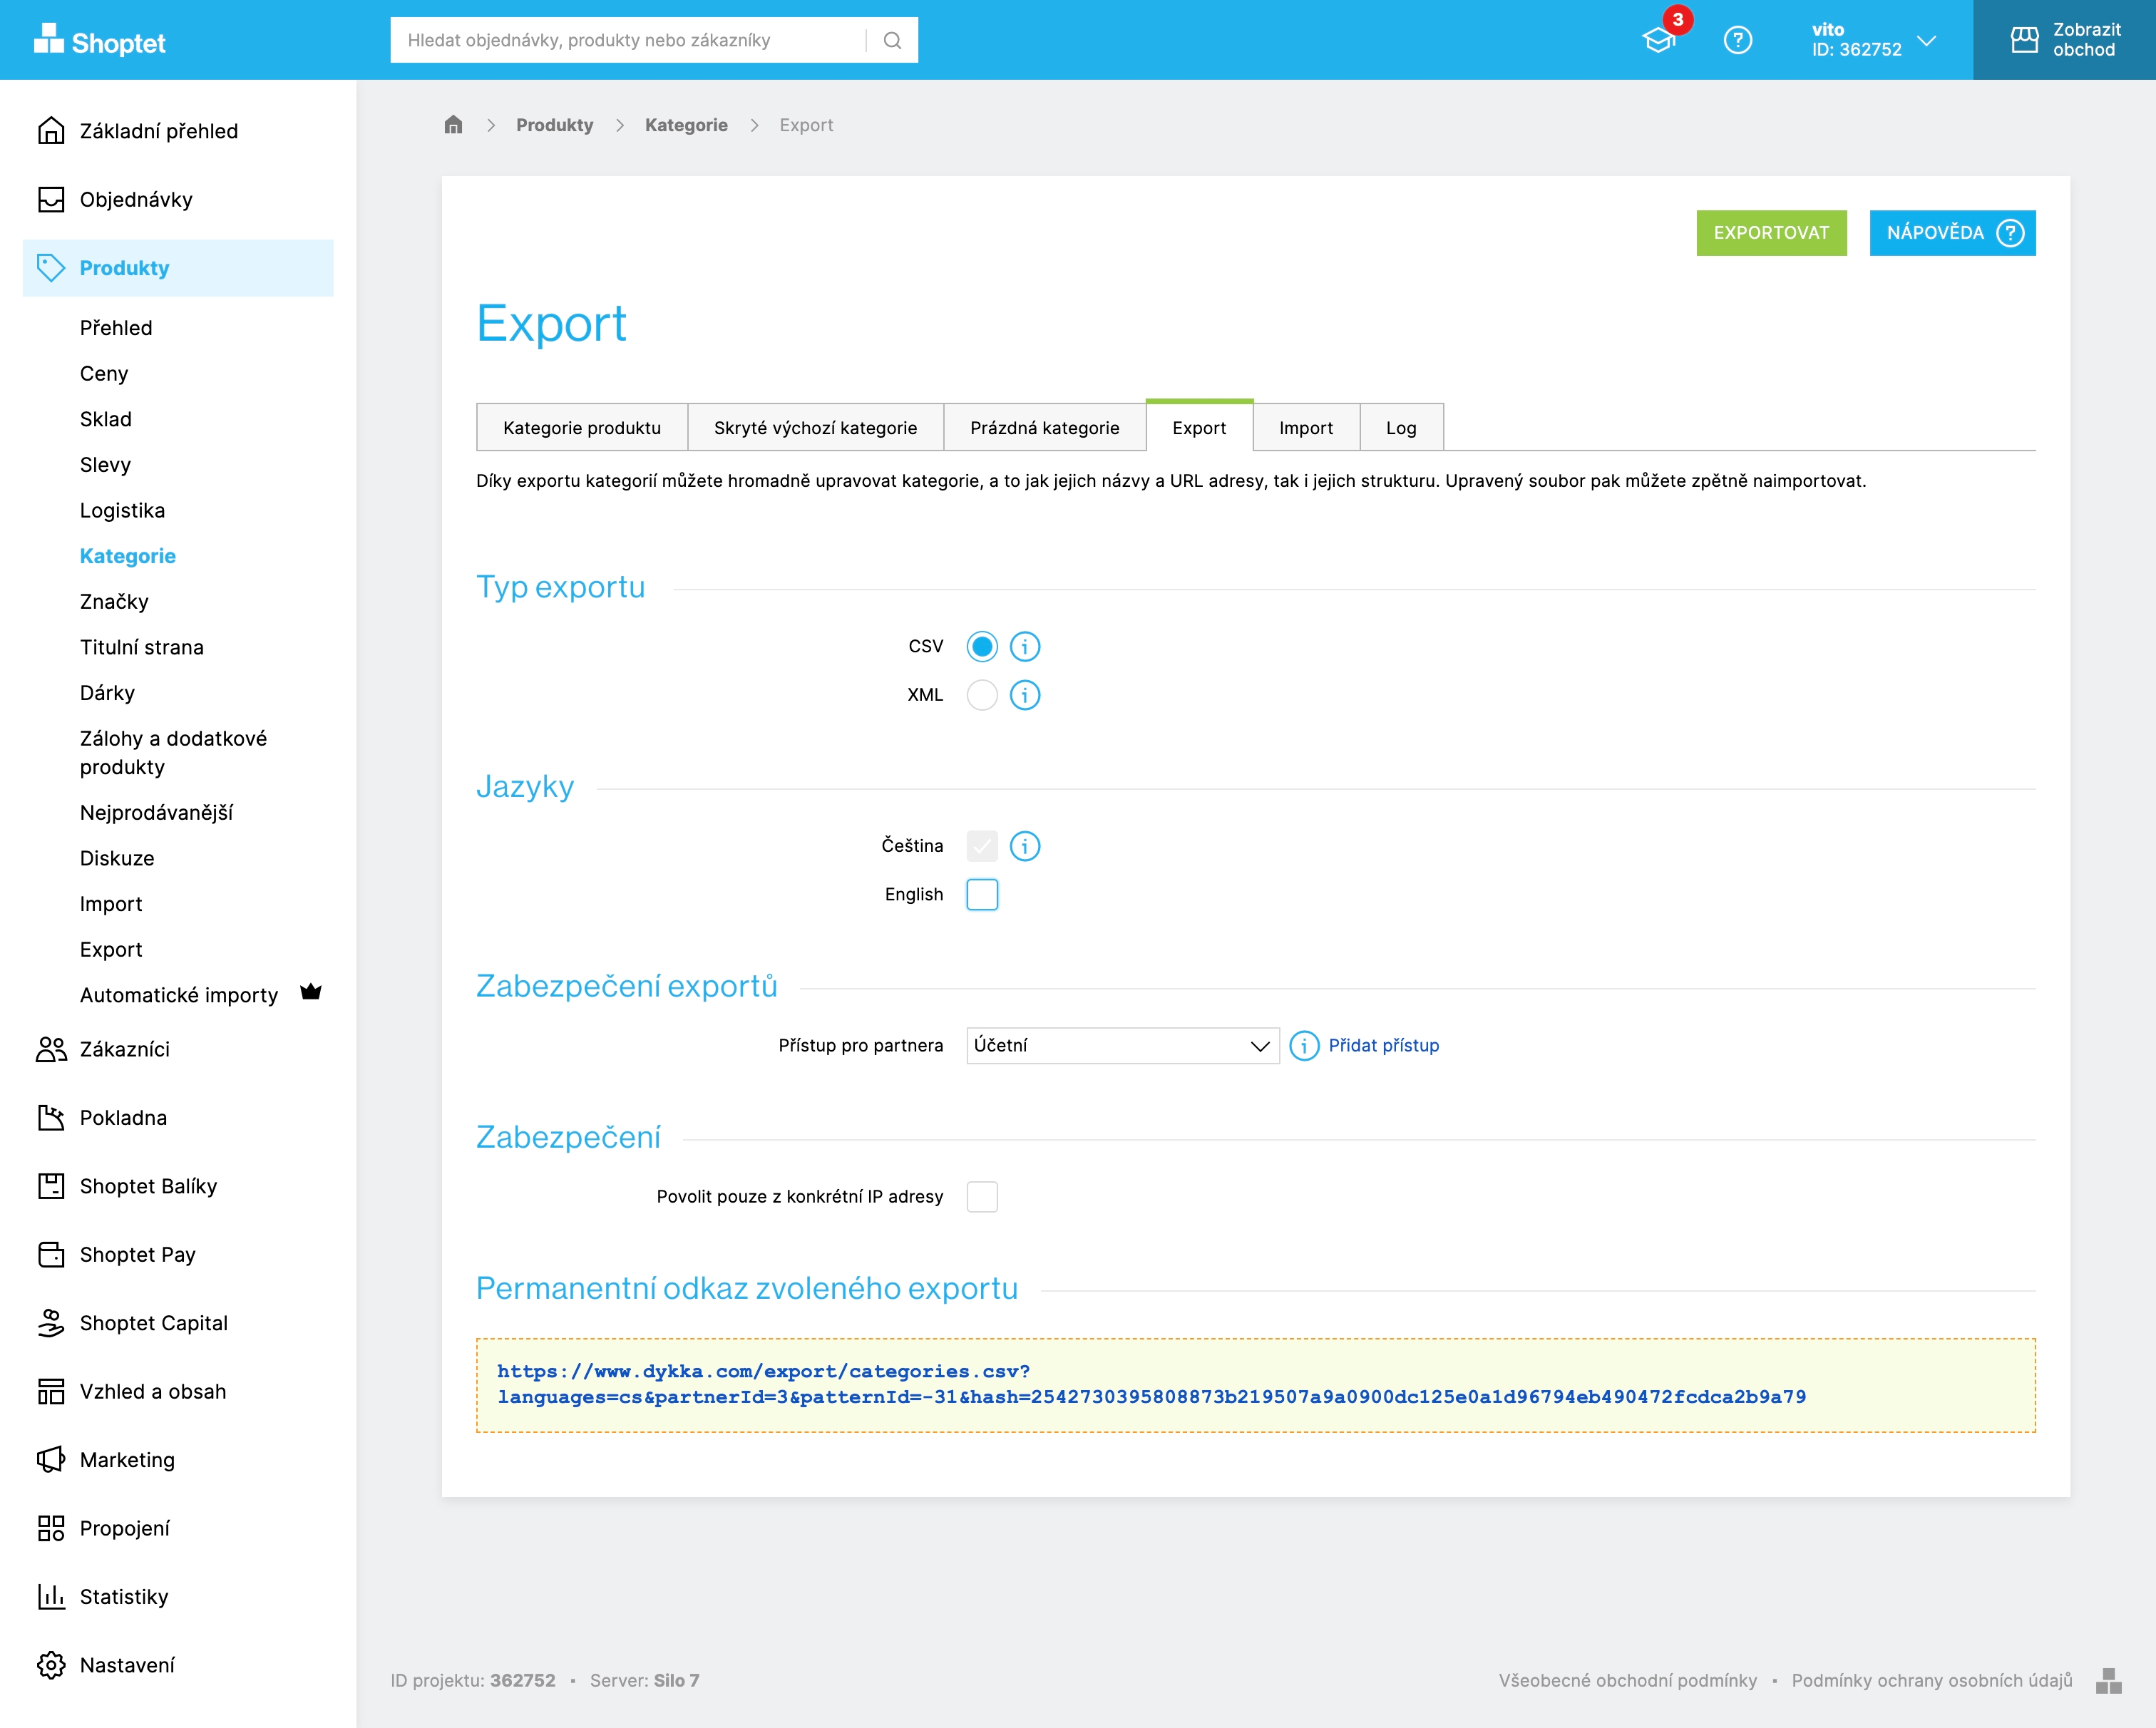Expand the vito account menu chevron
Image resolution: width=2156 pixels, height=1728 pixels.
tap(1927, 40)
